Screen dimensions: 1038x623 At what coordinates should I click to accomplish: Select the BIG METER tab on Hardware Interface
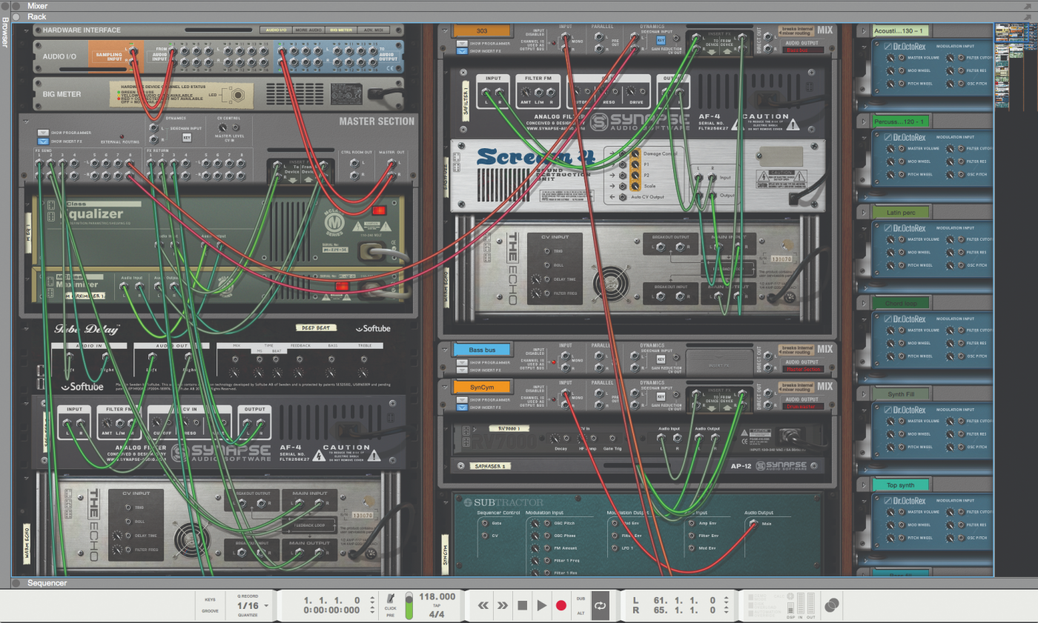341,30
